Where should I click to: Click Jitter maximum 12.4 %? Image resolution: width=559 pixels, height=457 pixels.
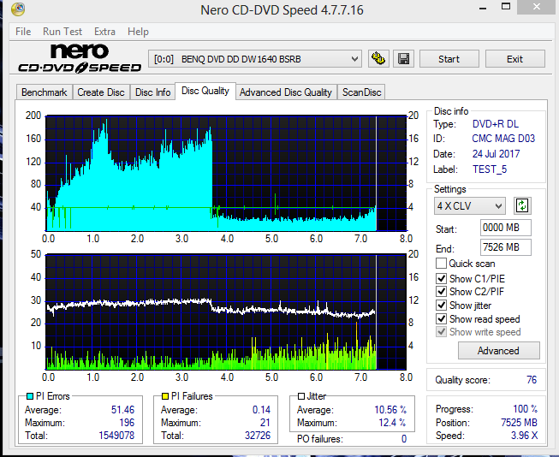coord(392,423)
